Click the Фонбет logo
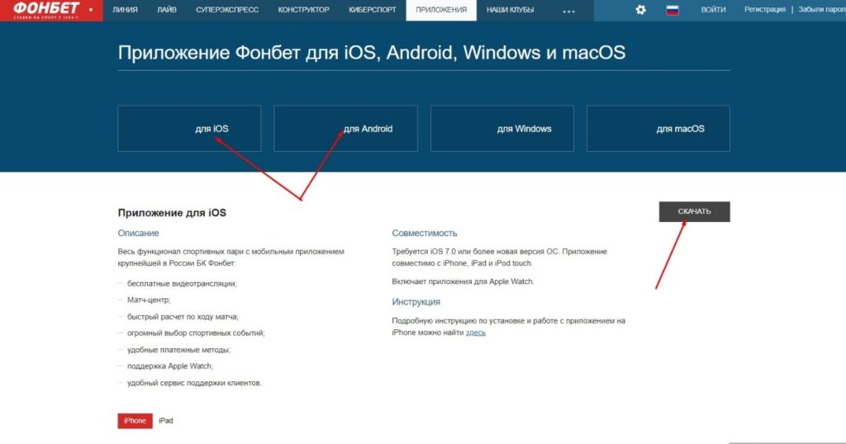 46,9
